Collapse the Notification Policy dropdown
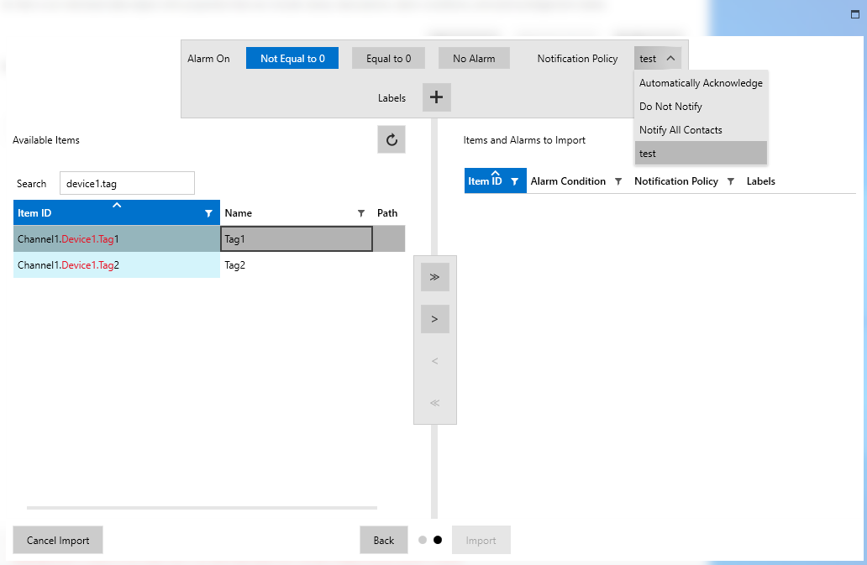The height and width of the screenshot is (565, 867). (658, 58)
